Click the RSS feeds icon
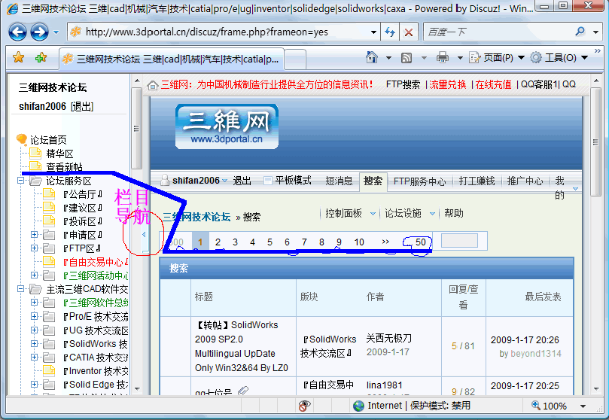 [x=407, y=58]
